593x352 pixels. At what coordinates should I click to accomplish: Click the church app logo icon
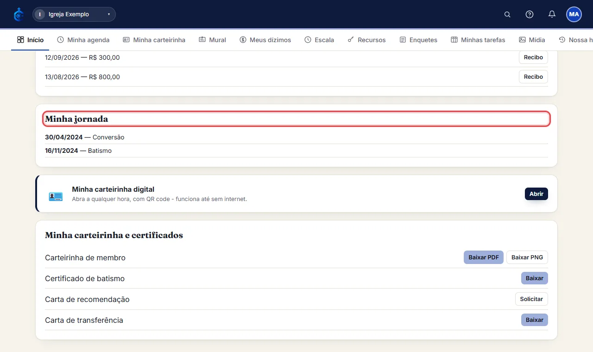19,14
